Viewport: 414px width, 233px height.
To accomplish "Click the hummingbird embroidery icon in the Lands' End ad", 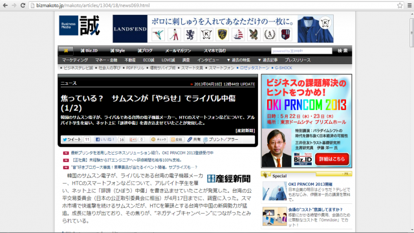I will [x=158, y=34].
